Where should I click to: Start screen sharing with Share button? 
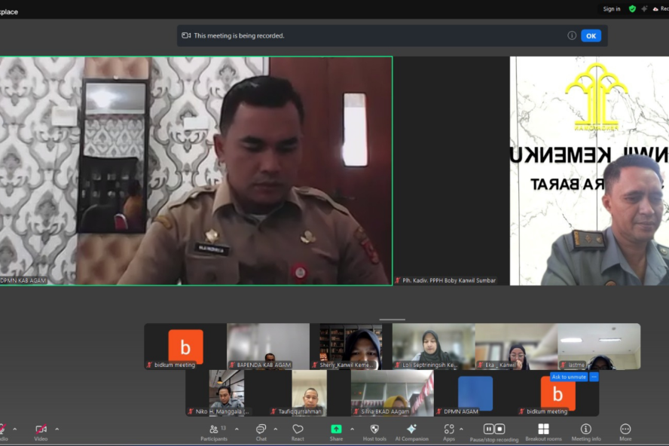click(336, 430)
